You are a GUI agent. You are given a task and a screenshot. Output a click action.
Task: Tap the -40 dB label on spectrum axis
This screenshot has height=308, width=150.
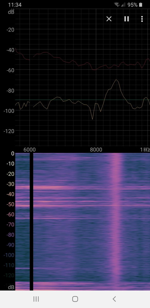pos(10,50)
